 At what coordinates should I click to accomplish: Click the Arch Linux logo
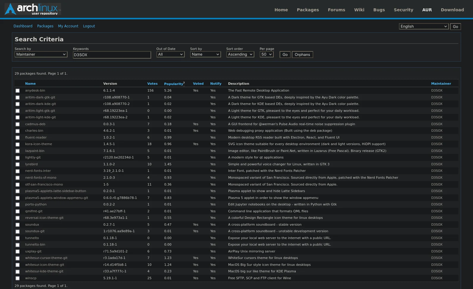33,9
